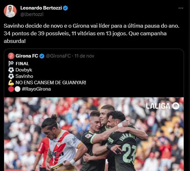Open the #RayoGirona hashtag
The height and width of the screenshot is (171, 190).
tap(36, 89)
